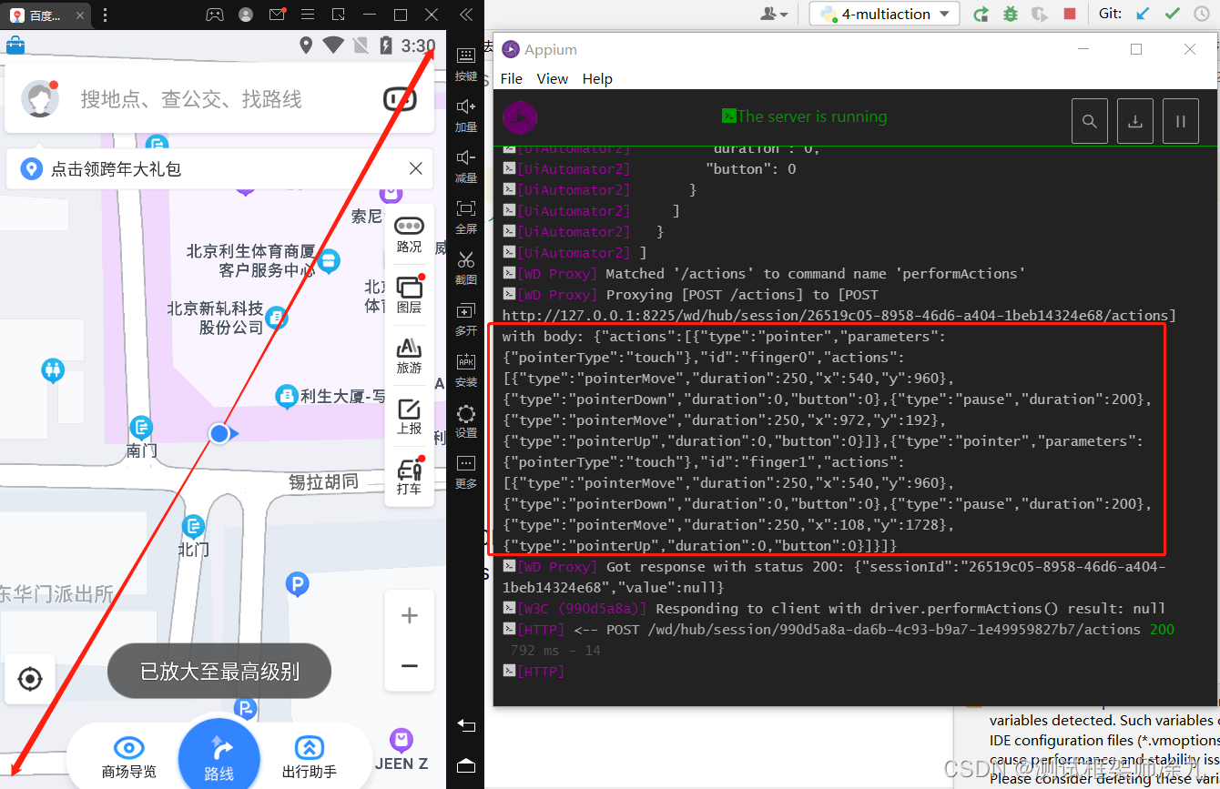The width and height of the screenshot is (1220, 789).
Task: Click the 北京新轧科技股份公司 map marker
Action: pyautogui.click(x=277, y=318)
